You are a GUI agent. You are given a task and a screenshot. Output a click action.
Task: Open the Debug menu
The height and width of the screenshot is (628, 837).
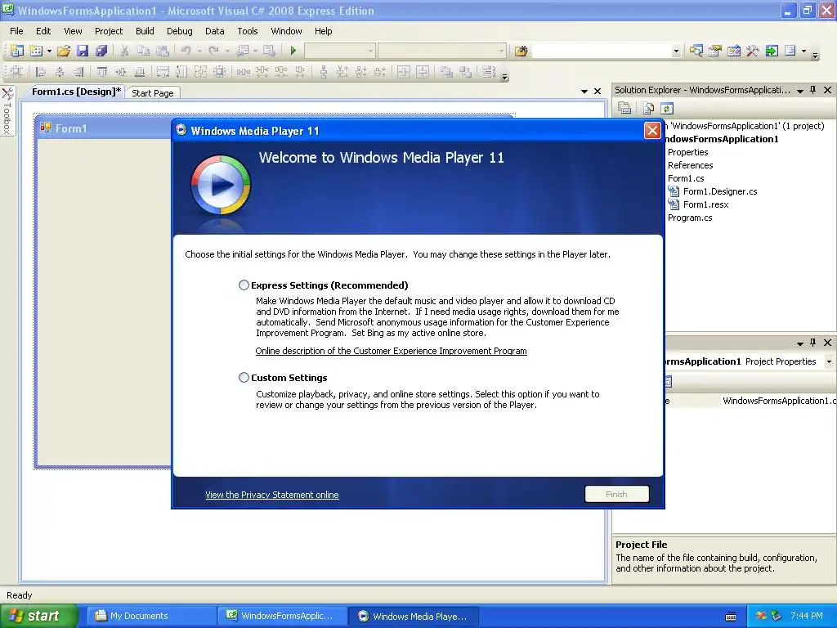click(179, 31)
